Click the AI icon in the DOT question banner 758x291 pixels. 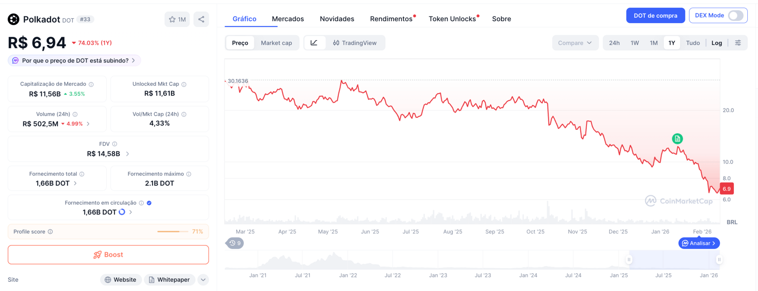click(x=15, y=61)
